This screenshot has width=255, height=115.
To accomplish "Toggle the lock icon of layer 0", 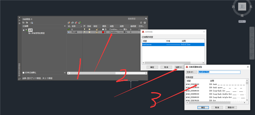I will [x=97, y=29].
